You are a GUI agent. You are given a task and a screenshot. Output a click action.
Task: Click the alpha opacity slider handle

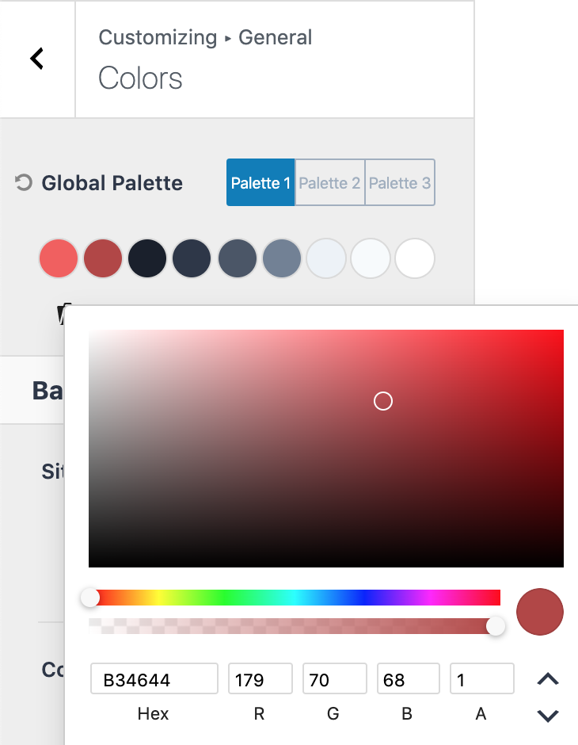click(x=496, y=626)
